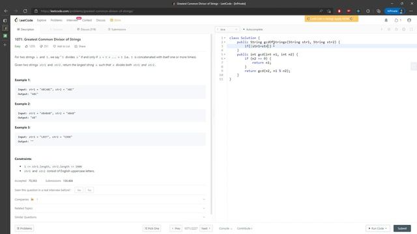
Task: Open the browser settings ellipsis menu
Action: 411,11
